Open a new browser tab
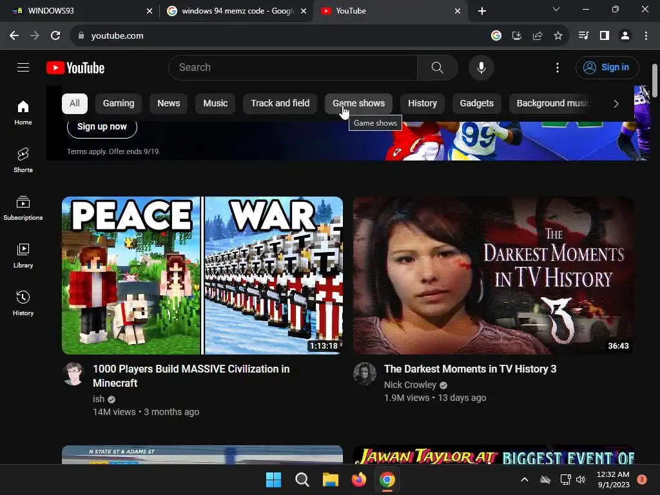Screen dimensions: 660x495 tap(482, 11)
